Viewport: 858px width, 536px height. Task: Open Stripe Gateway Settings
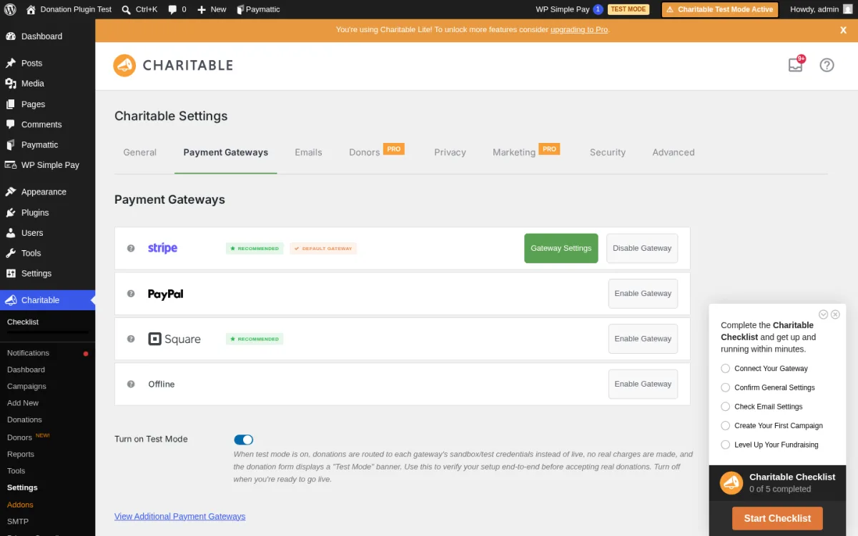[x=561, y=248]
